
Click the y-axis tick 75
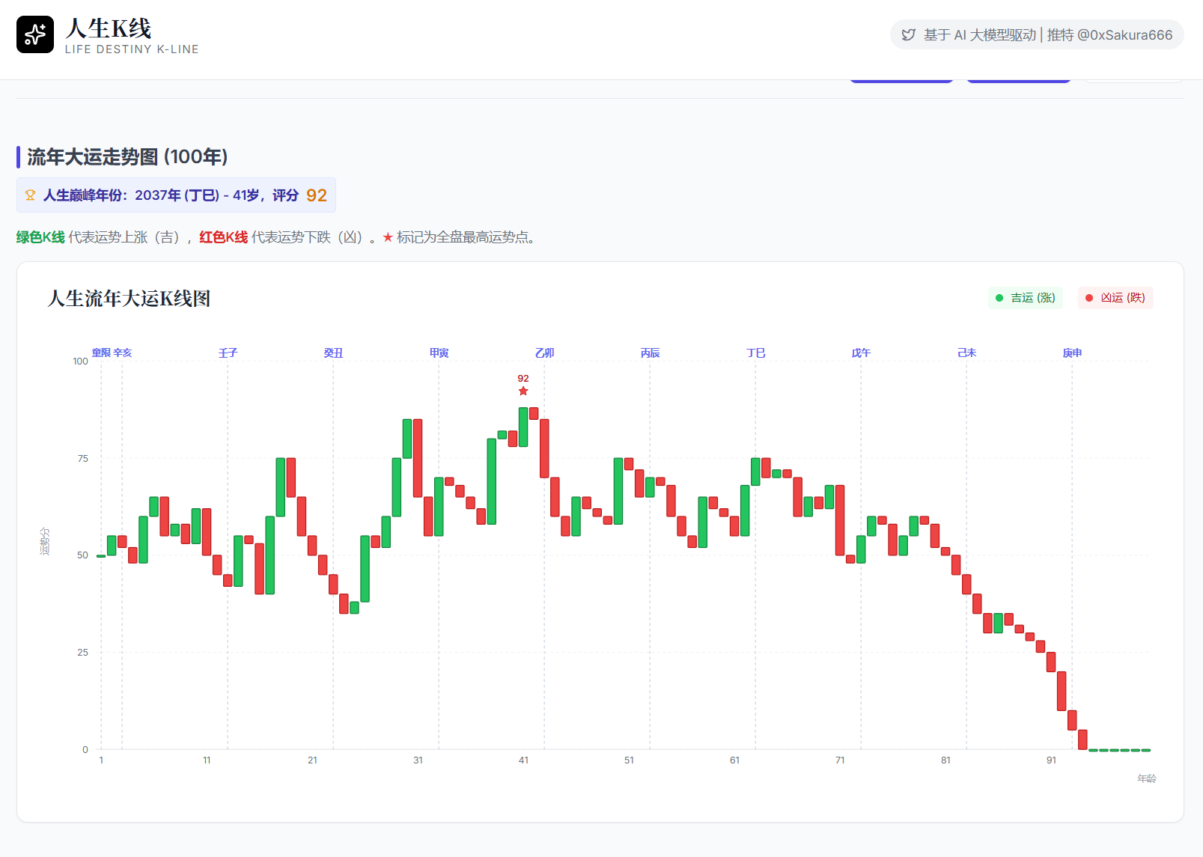click(x=82, y=458)
